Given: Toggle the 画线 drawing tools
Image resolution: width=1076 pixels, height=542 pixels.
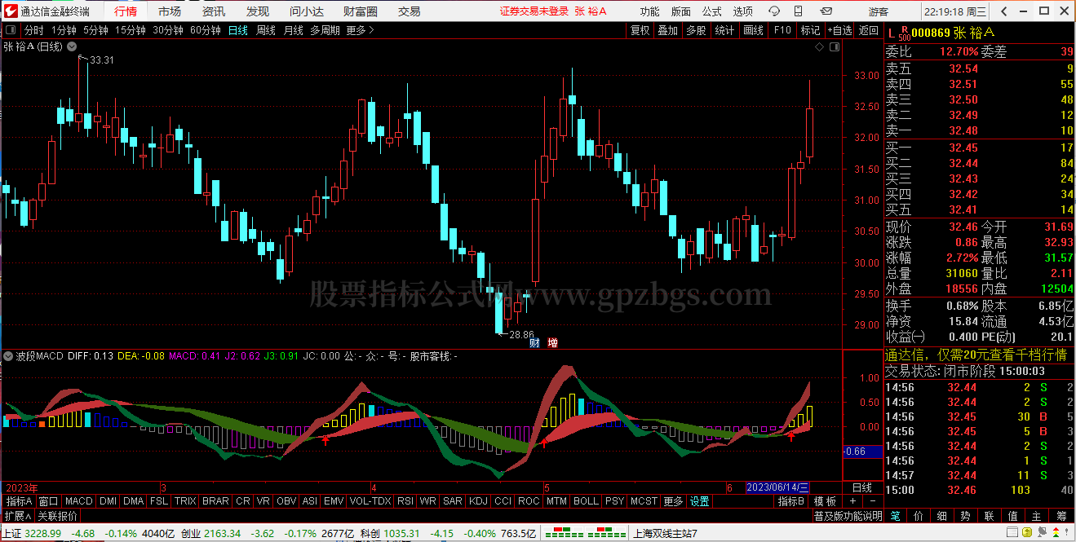Looking at the screenshot, I should [x=753, y=30].
